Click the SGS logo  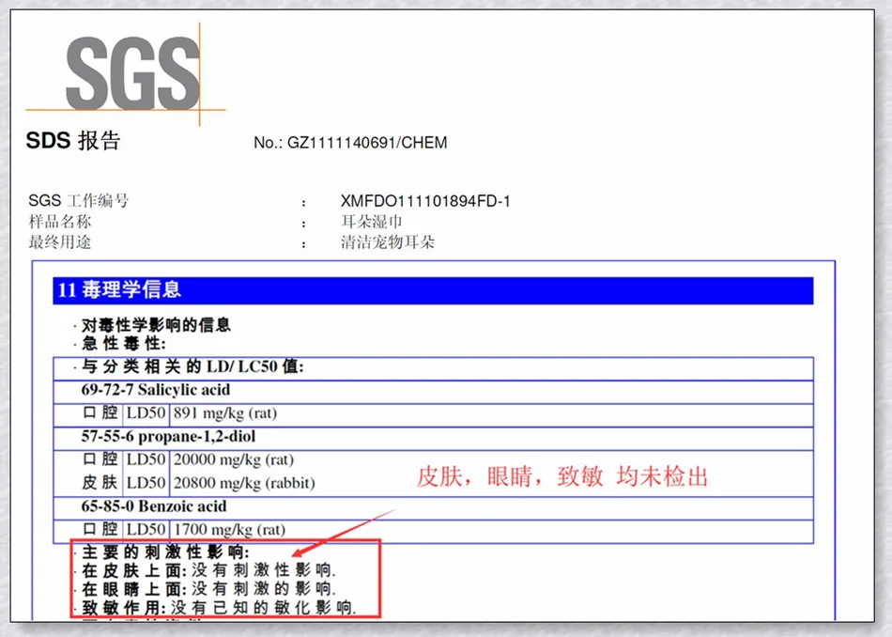coord(127,74)
